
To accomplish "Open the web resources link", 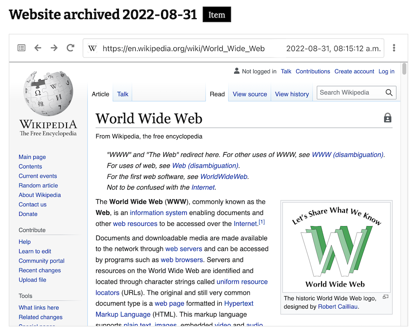I will coord(135,224).
